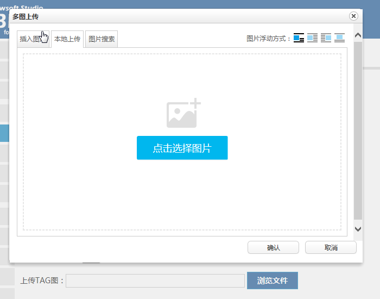Select the default image float icon
380x299 pixels.
(299, 38)
